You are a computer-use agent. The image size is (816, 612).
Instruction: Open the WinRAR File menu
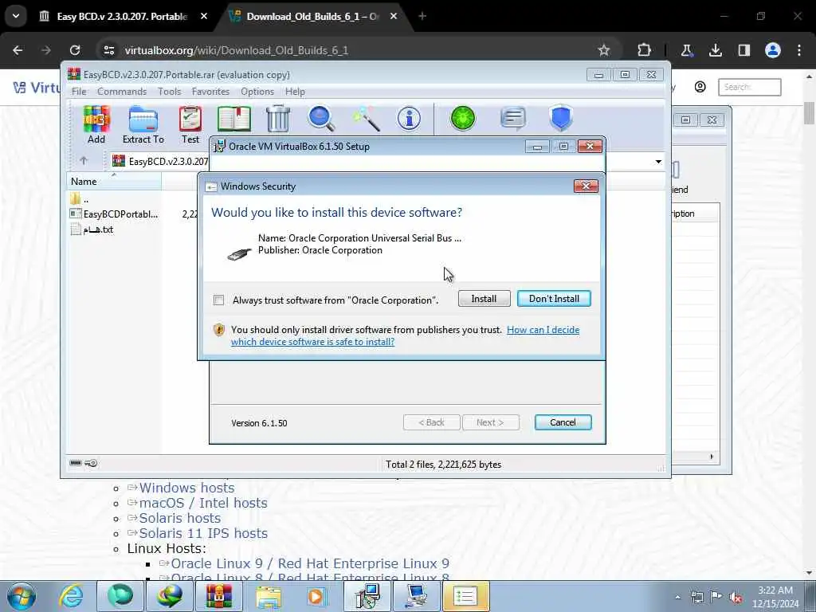[x=79, y=92]
